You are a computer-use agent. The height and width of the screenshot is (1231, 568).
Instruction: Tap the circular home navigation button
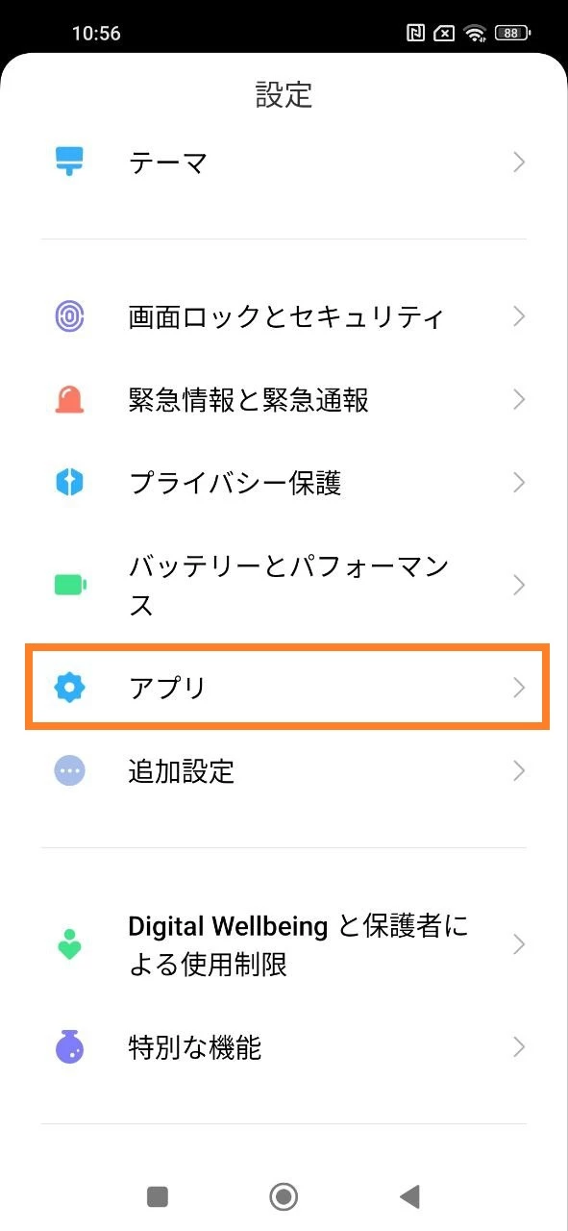point(284,1196)
